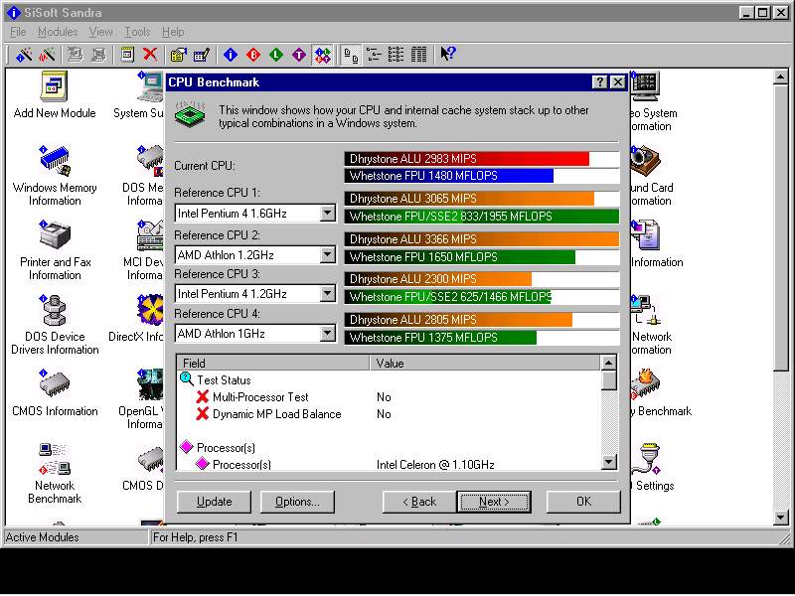Click the results list scroll-down arrow
The width and height of the screenshot is (795, 596).
608,462
